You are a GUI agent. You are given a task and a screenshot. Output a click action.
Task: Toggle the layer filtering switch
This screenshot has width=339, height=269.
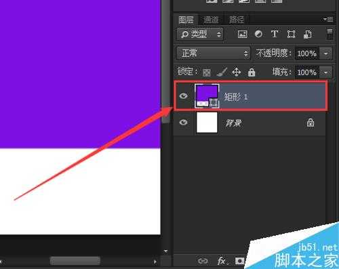pos(330,34)
